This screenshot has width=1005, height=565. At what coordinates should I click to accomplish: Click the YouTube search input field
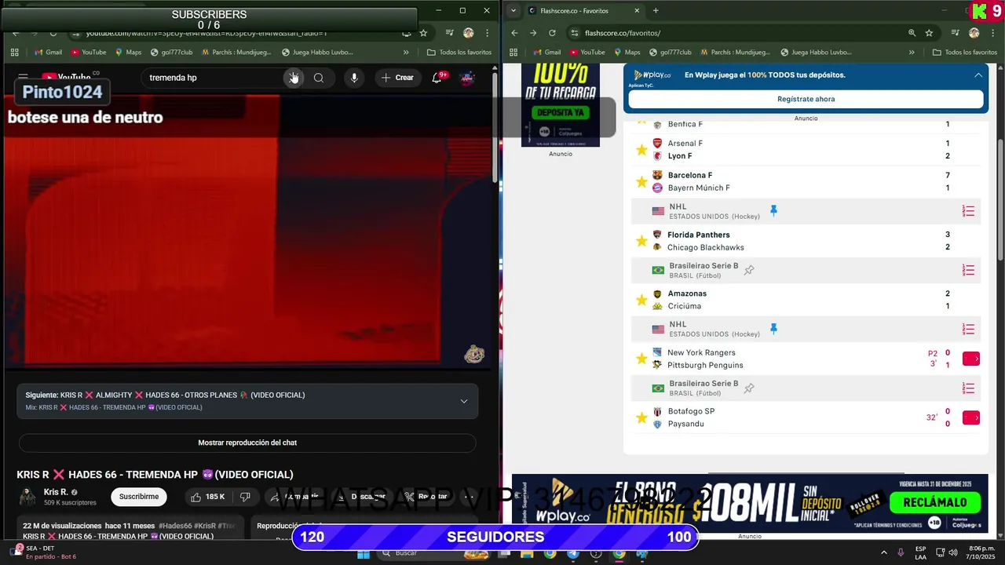(x=216, y=78)
